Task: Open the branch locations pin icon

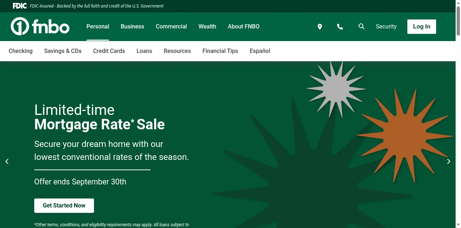Action: pyautogui.click(x=319, y=27)
